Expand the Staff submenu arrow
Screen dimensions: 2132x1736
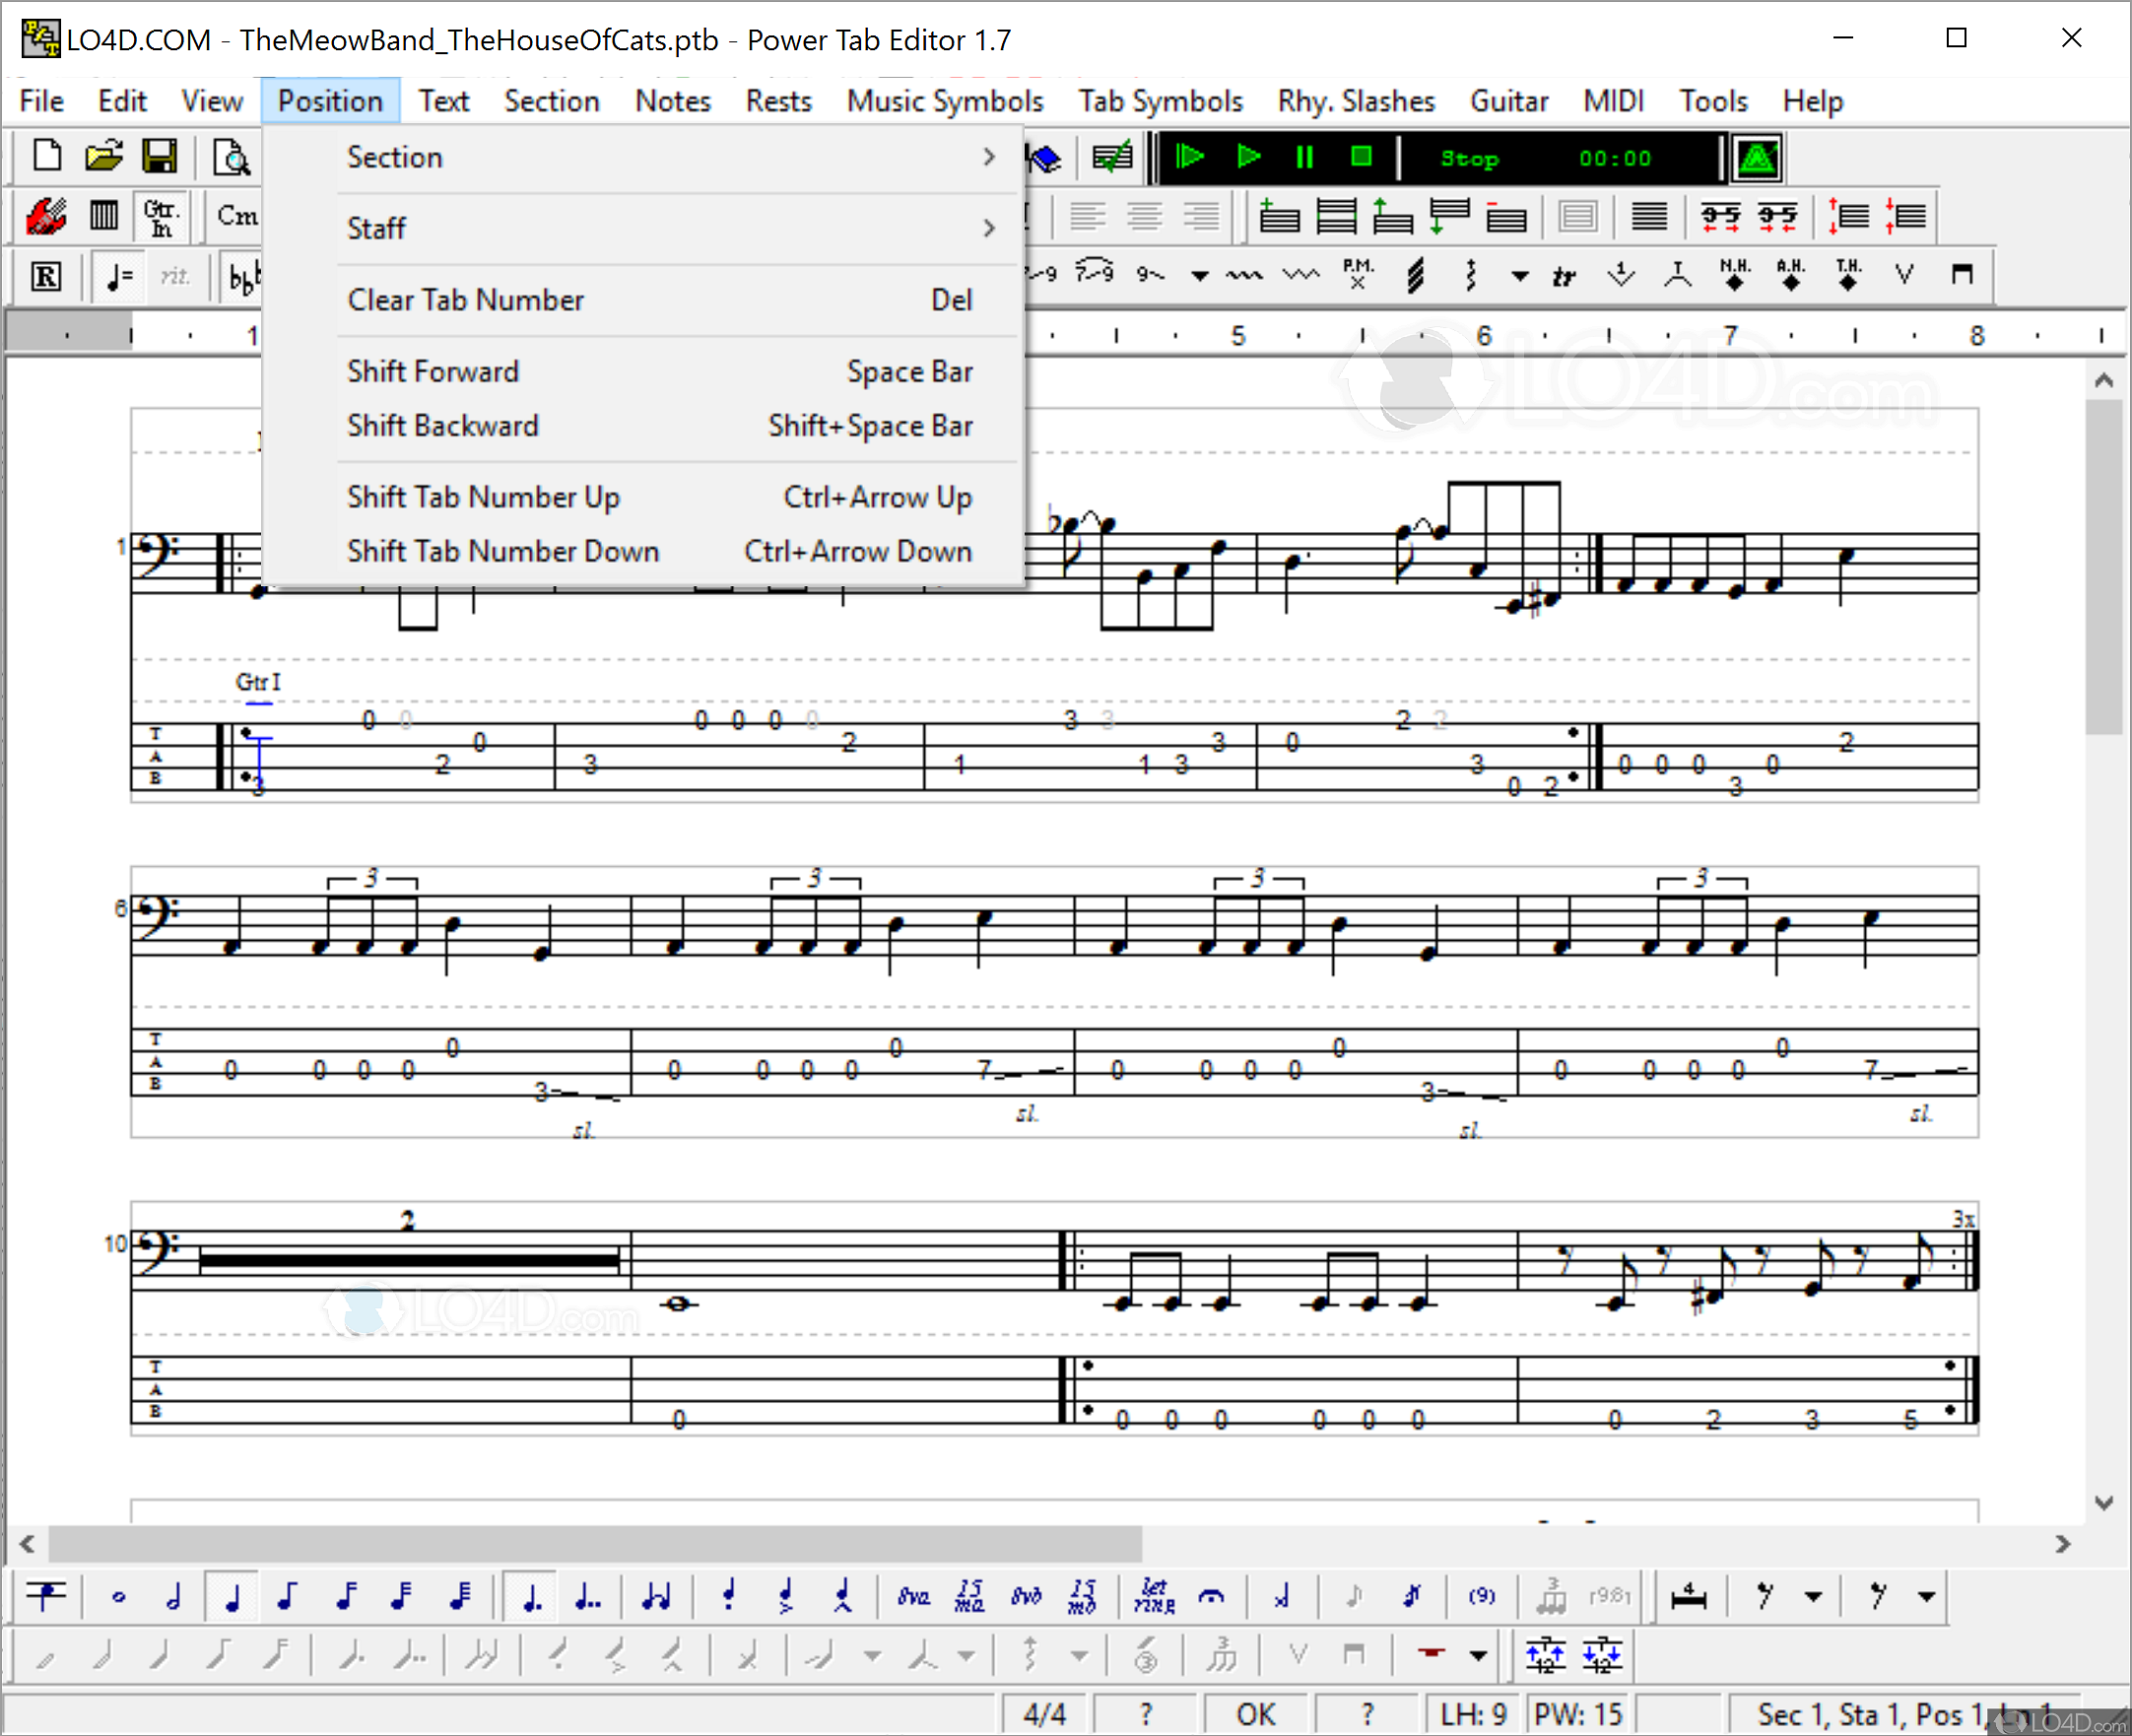pyautogui.click(x=988, y=228)
